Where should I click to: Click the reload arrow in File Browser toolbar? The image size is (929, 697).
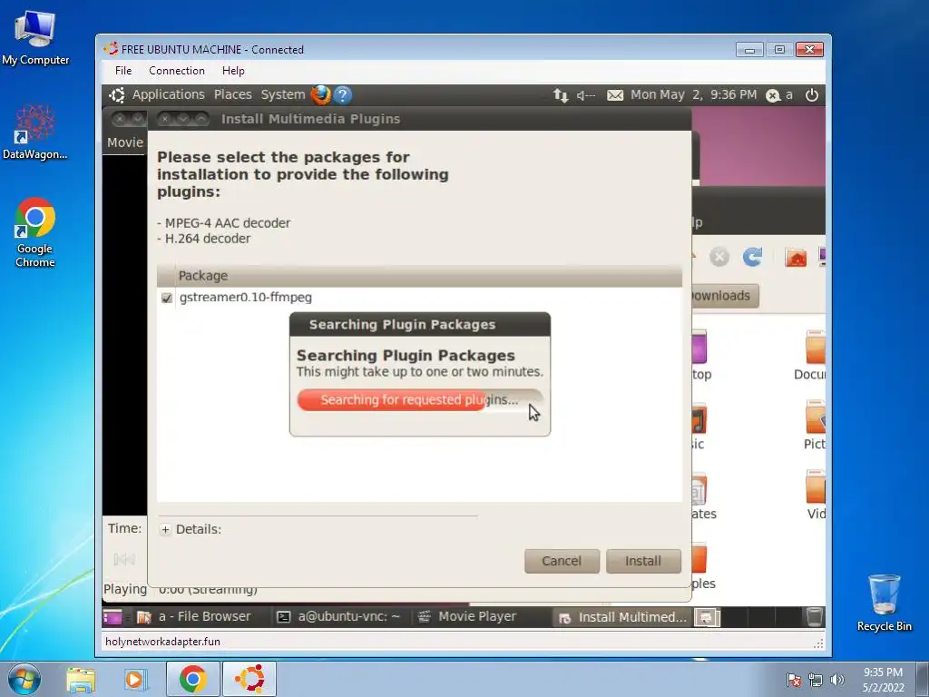[752, 257]
